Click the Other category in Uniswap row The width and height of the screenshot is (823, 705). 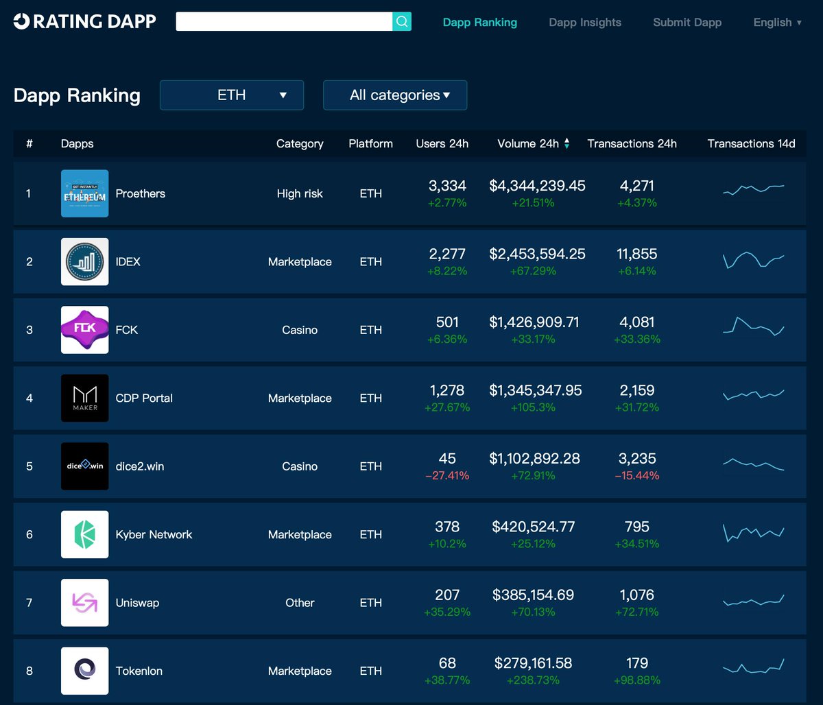[x=300, y=603]
